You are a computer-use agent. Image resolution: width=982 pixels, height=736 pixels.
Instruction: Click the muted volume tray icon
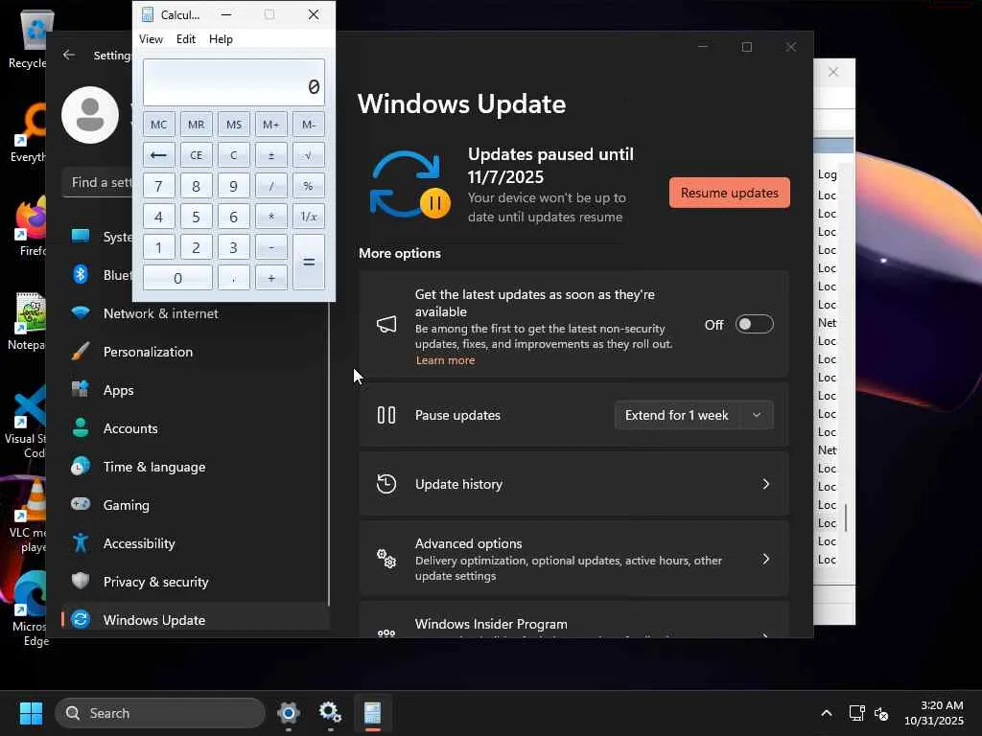coord(882,713)
